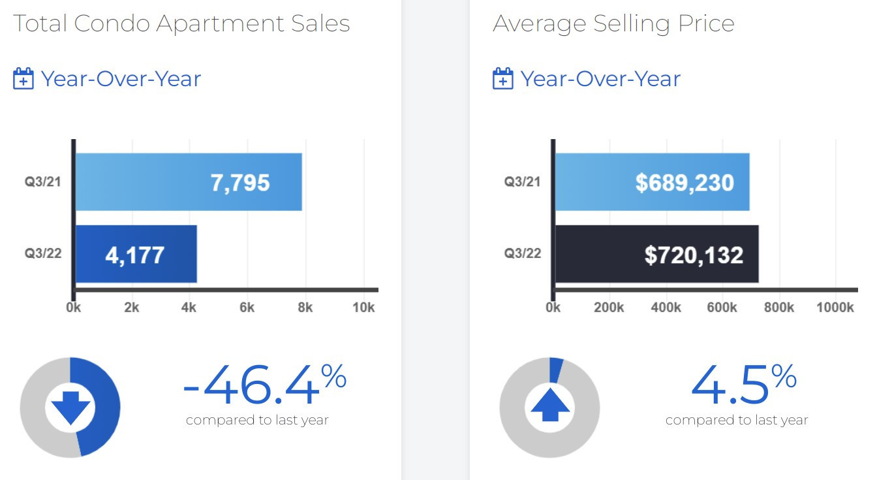
Task: Select the Q3/22 bar showing 4,177 sales
Action: coord(136,254)
